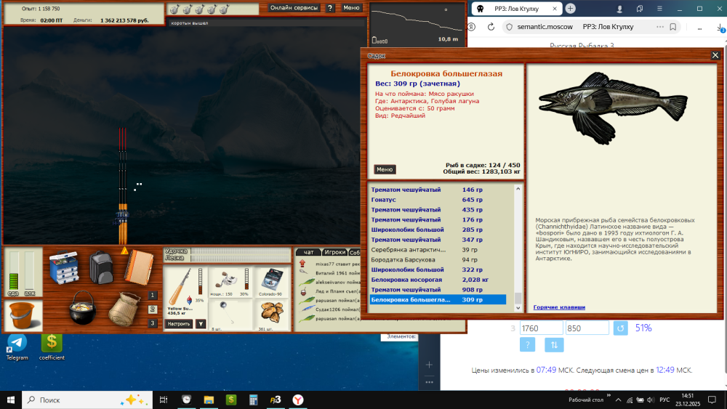
Task: Reload the browser page
Action: tap(491, 27)
